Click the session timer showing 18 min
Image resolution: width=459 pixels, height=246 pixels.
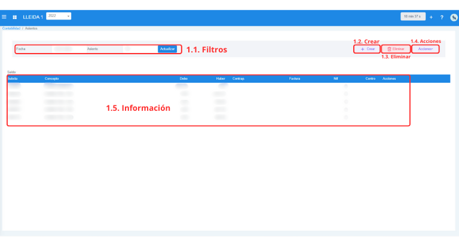point(412,17)
